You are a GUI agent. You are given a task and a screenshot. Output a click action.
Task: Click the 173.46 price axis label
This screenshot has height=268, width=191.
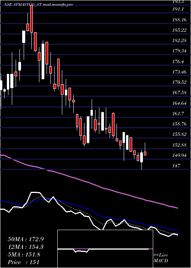[180, 72]
